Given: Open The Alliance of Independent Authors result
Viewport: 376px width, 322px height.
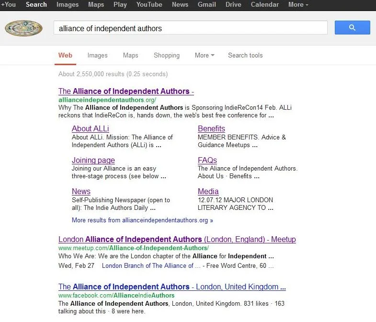Looking at the screenshot, I should pos(125,92).
